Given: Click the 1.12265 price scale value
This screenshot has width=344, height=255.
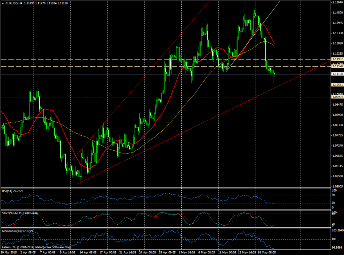Looking at the screenshot, I should point(337,54).
